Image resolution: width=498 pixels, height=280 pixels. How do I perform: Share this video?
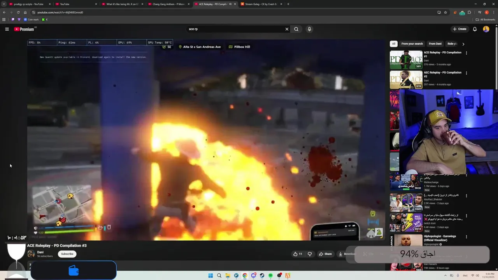point(325,254)
